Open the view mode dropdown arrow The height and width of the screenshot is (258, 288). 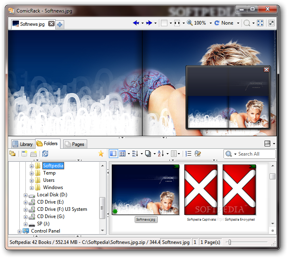coord(129,154)
